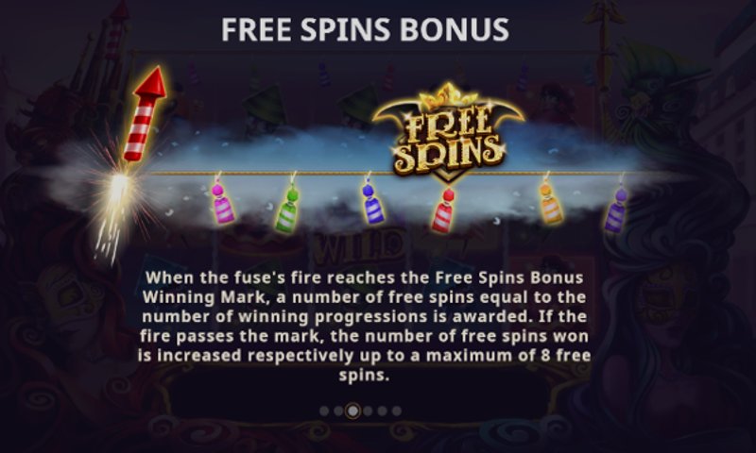756x453 pixels.
Task: Select the blue hanging firecracker
Action: click(x=372, y=202)
